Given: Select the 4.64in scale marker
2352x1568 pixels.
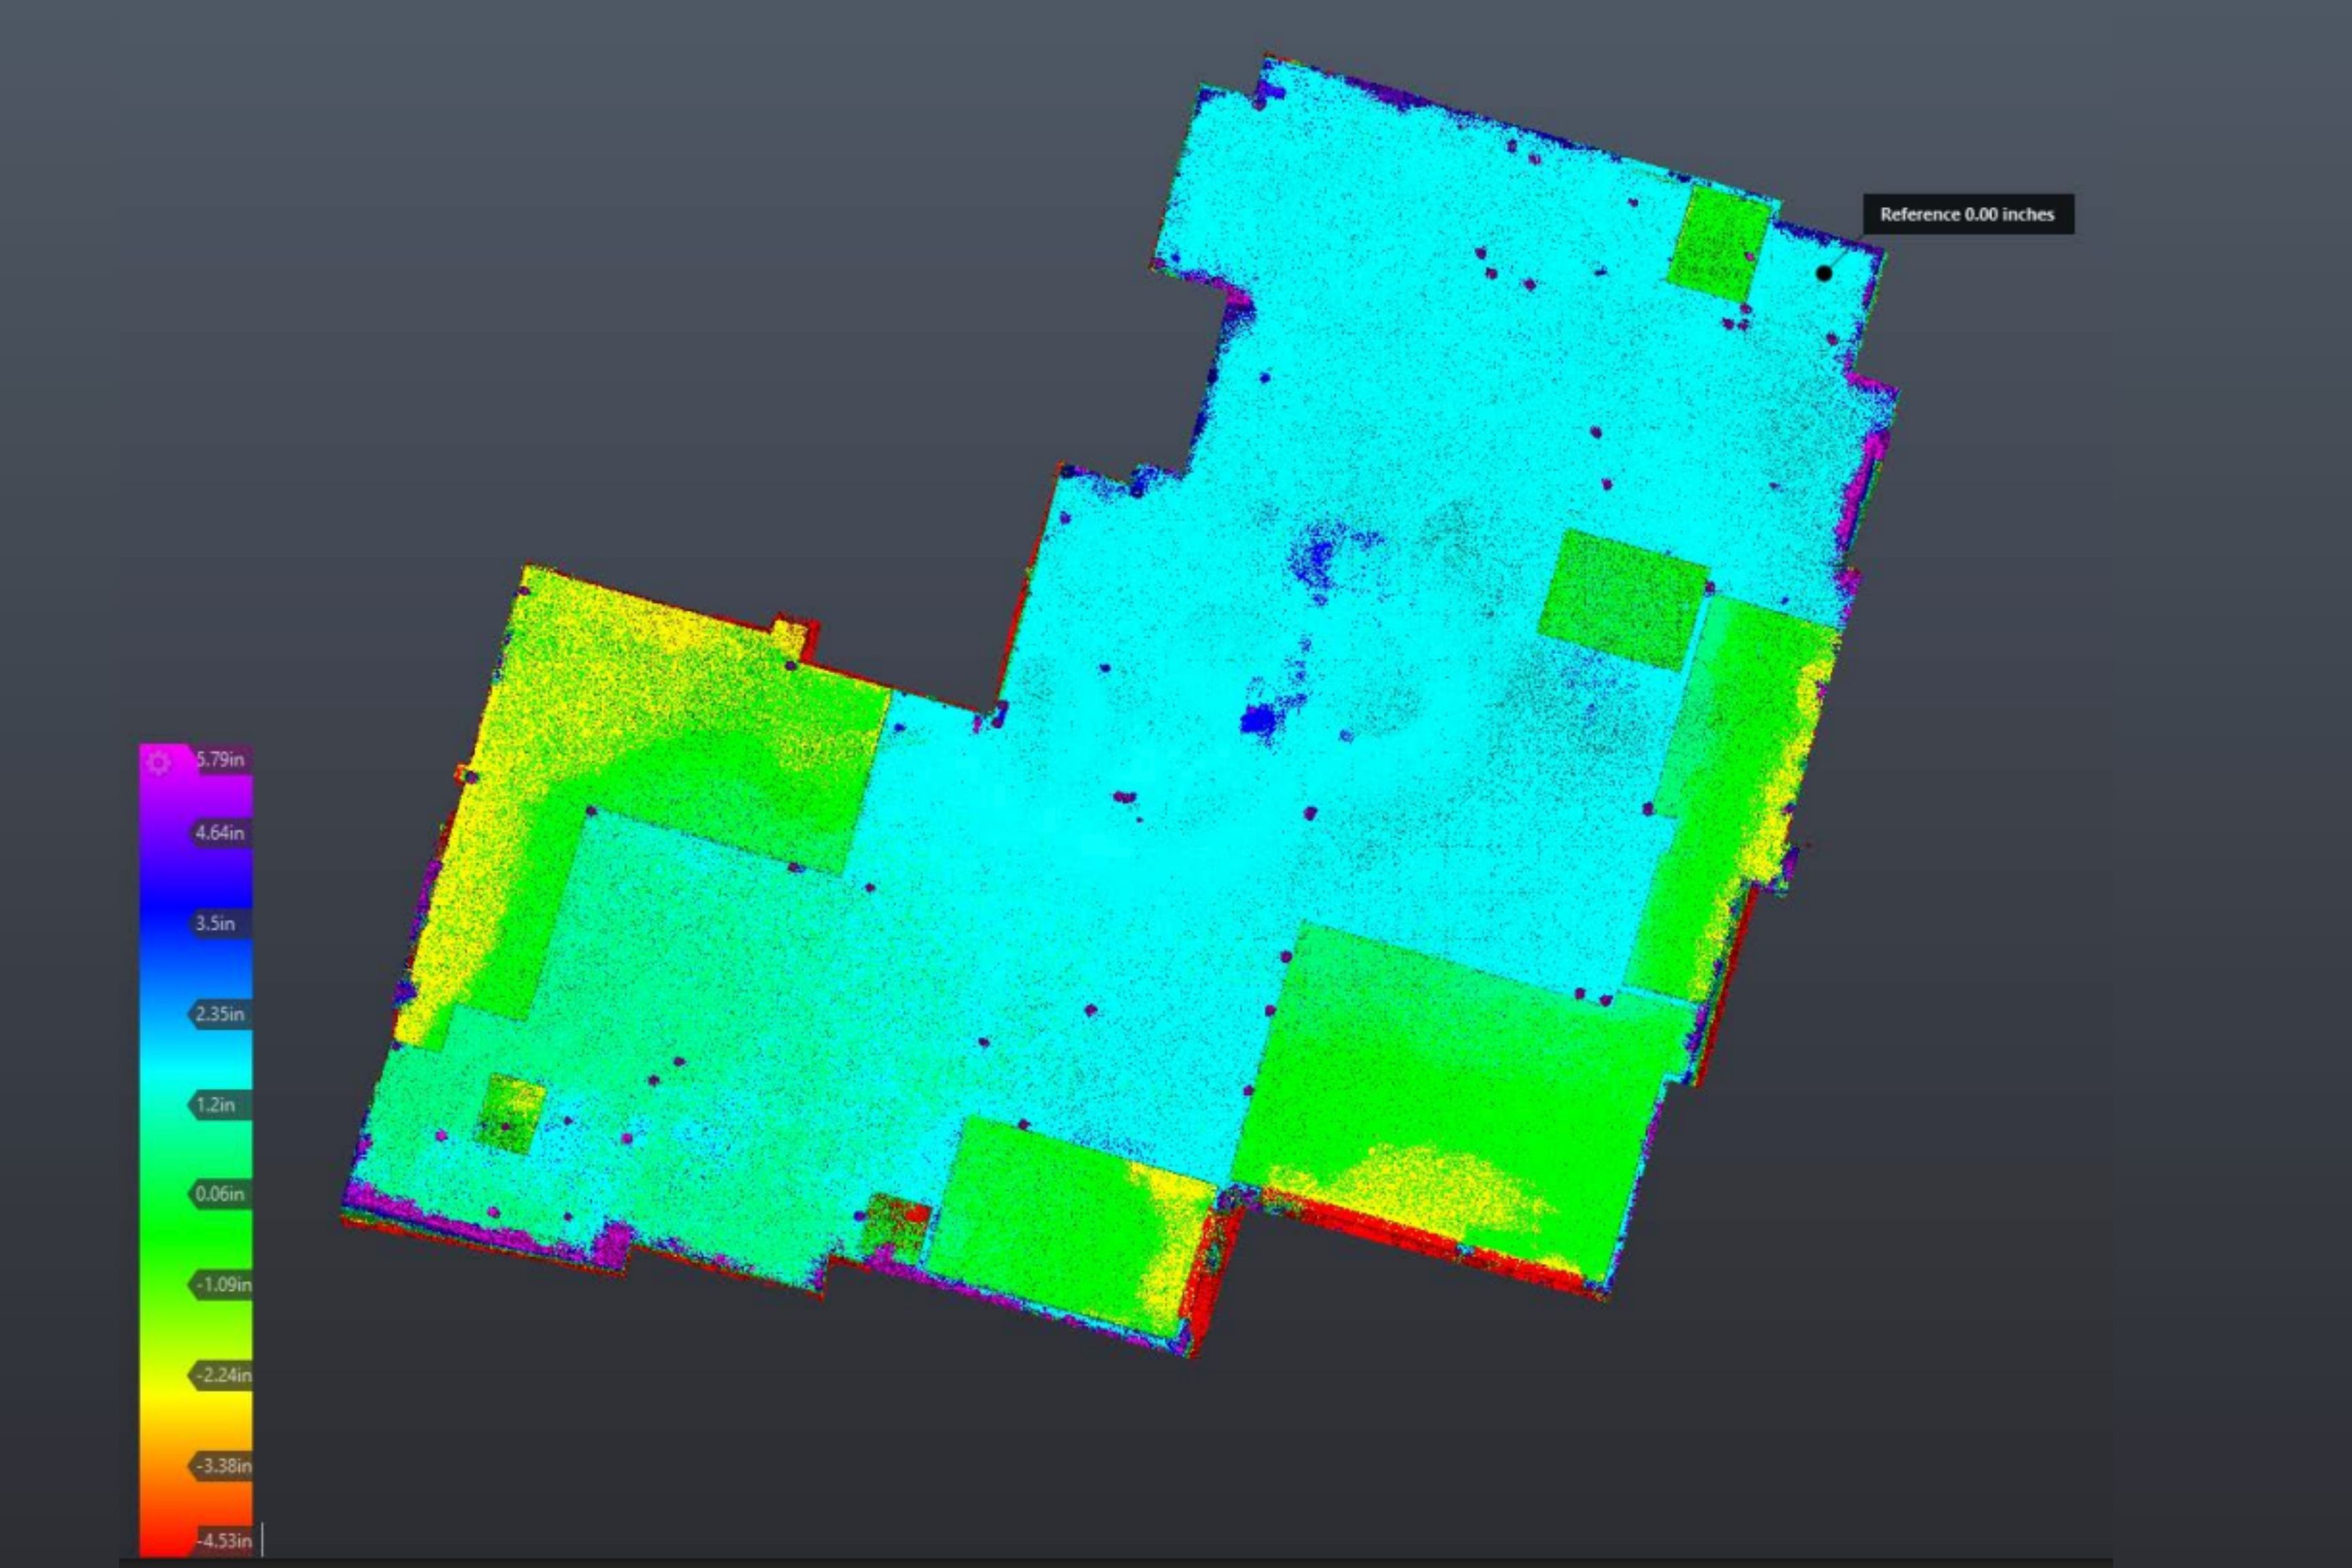Looking at the screenshot, I should 219,832.
